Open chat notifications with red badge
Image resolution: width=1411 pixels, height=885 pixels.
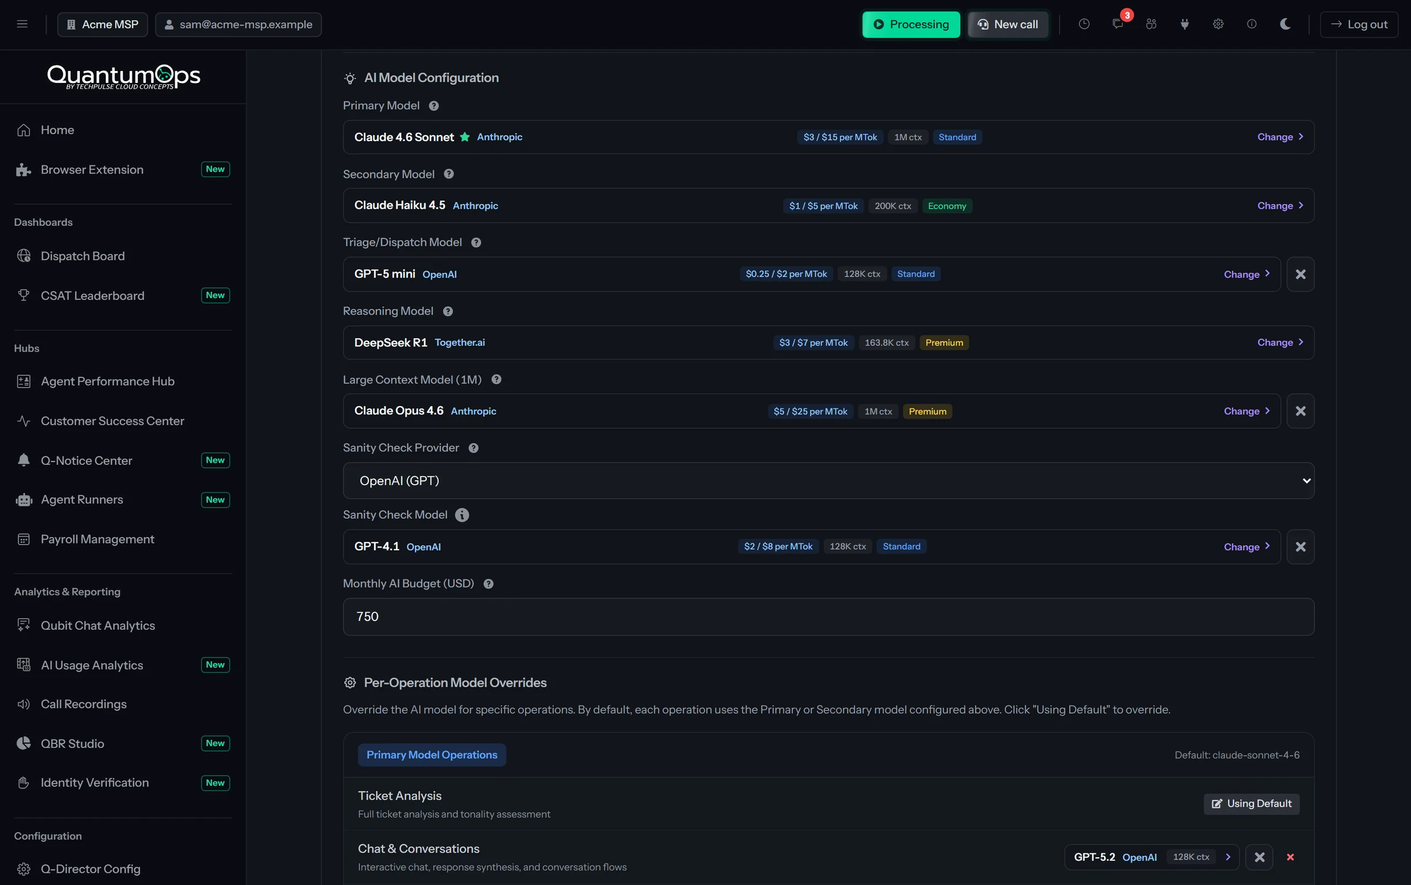coord(1118,24)
